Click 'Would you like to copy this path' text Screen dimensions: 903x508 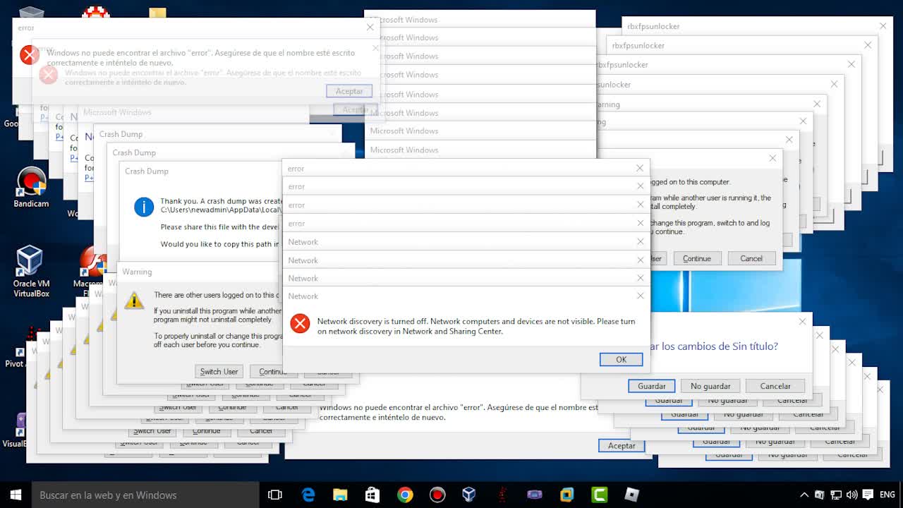pyautogui.click(x=220, y=244)
